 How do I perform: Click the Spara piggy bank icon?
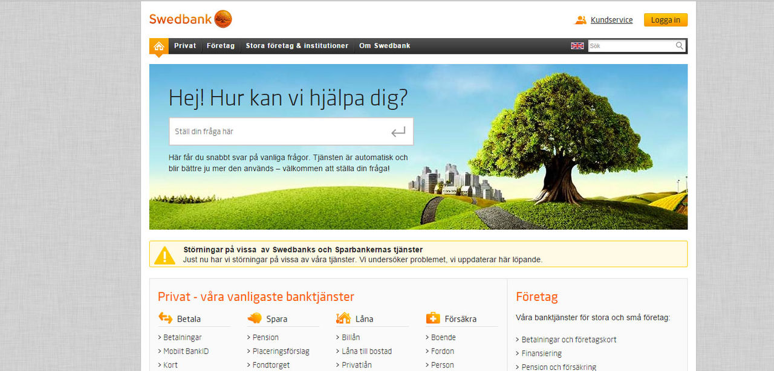point(254,318)
